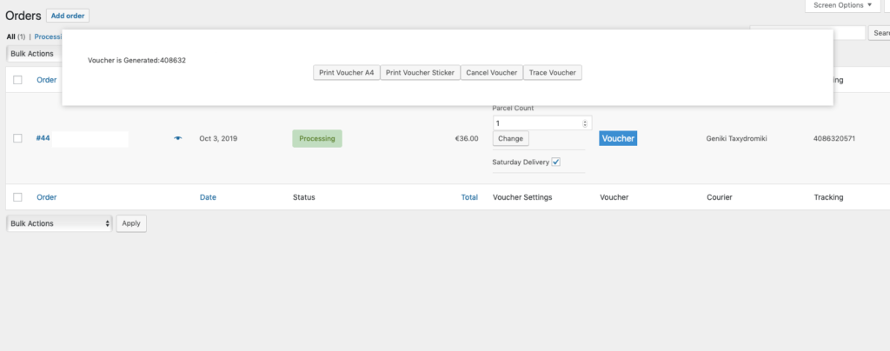Click the €36.00 total cell
Viewport: 890px width, 351px height.
[467, 138]
